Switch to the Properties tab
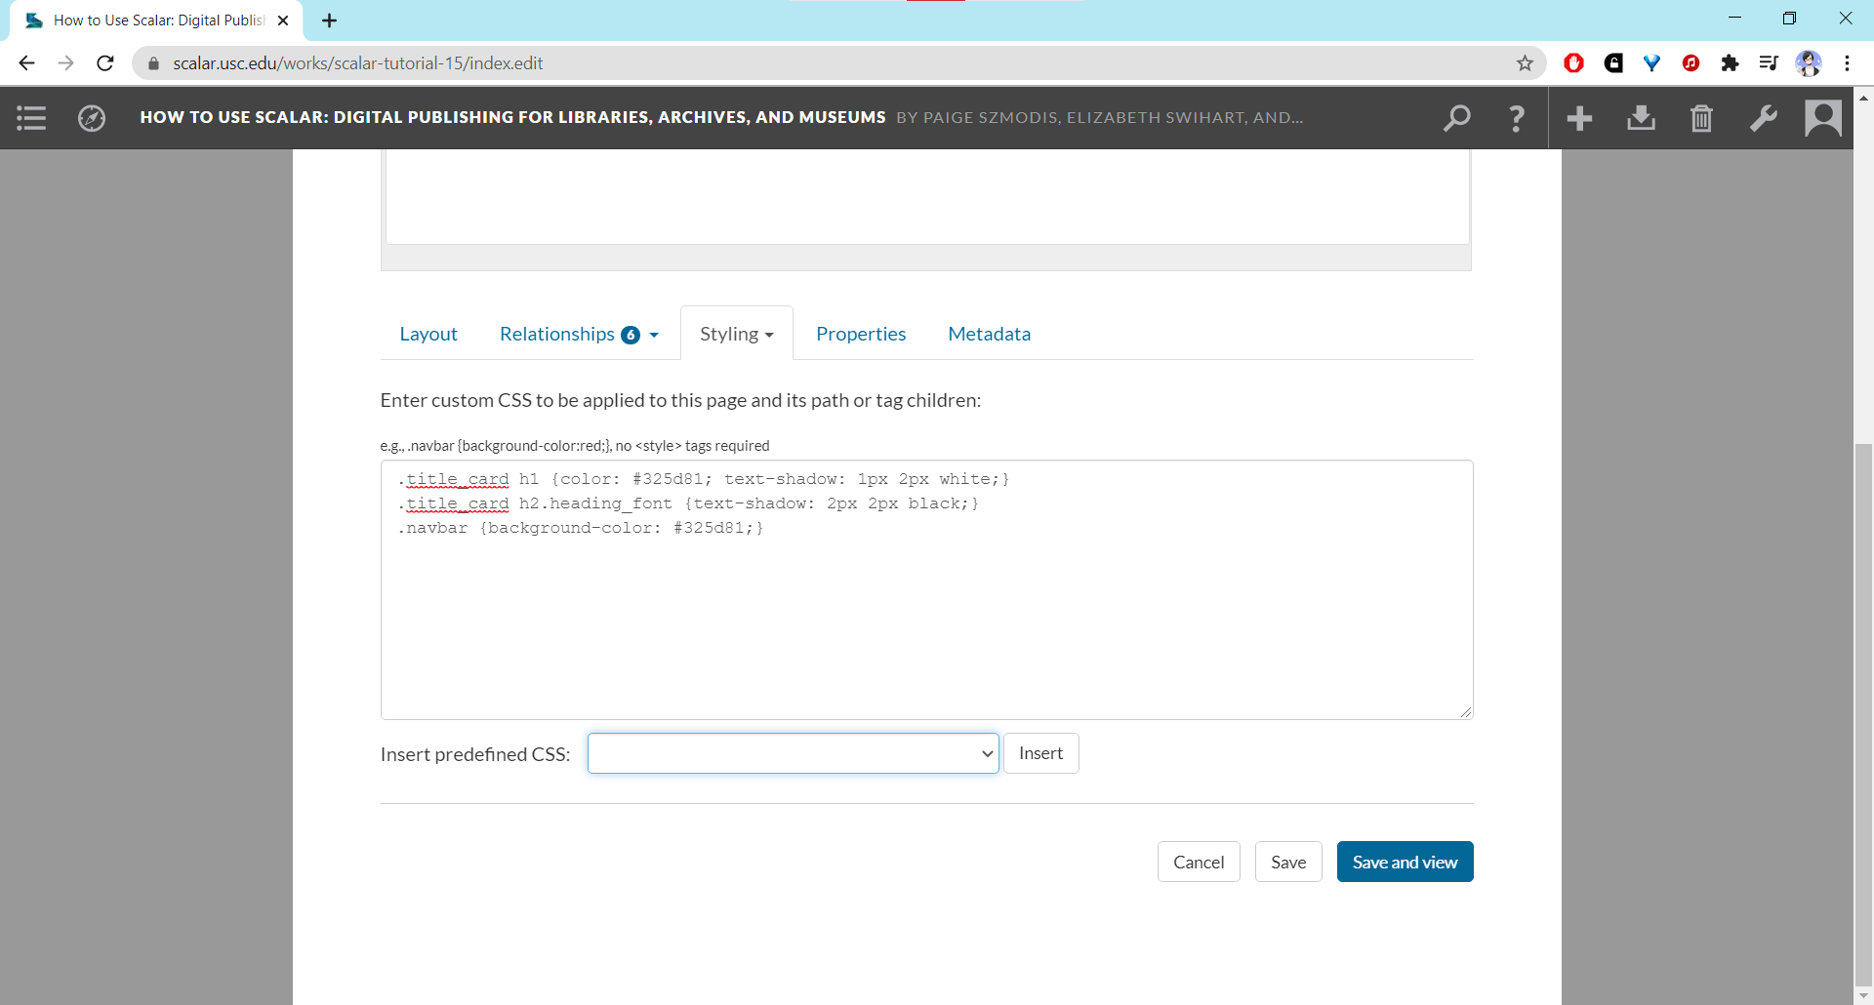The width and height of the screenshot is (1874, 1005). point(861,334)
